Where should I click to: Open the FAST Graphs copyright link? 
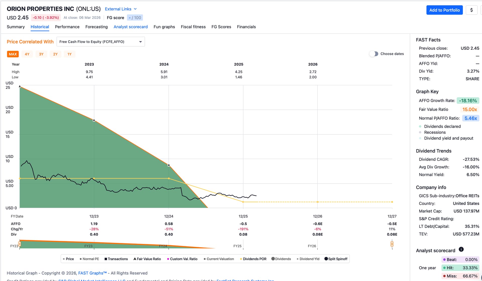point(92,273)
